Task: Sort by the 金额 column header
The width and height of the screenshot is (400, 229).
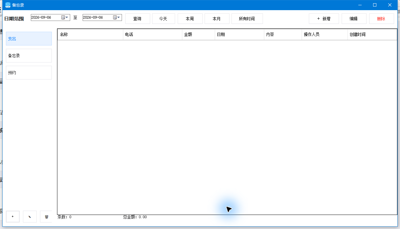Action: [x=198, y=34]
